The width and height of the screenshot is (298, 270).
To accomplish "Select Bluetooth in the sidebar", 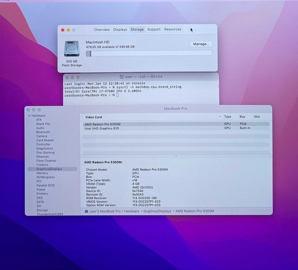I will [x=43, y=132].
